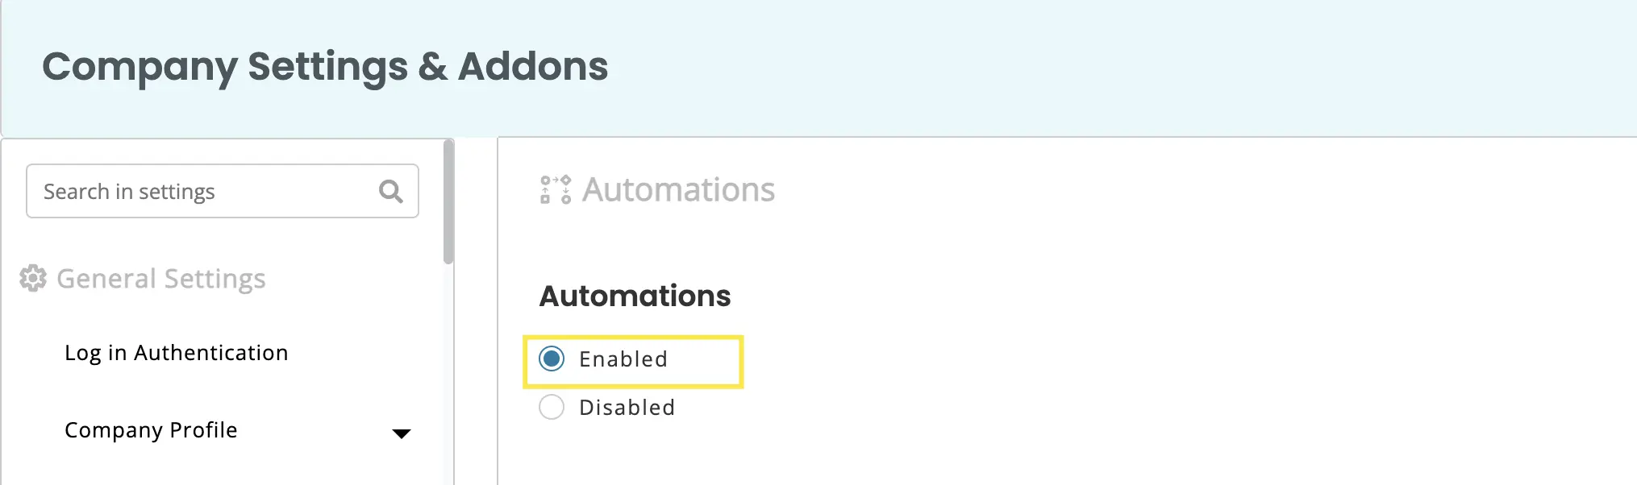Open Company Profile settings
Image resolution: width=1637 pixels, height=485 pixels.
coord(152,430)
